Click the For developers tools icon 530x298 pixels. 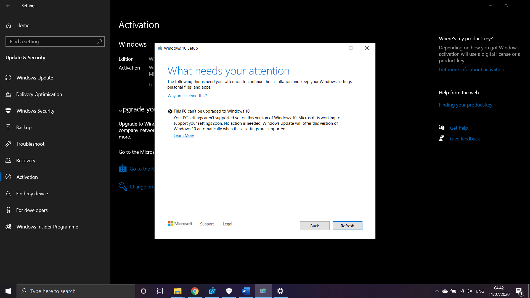point(8,210)
